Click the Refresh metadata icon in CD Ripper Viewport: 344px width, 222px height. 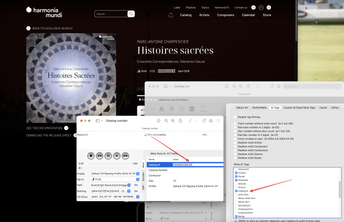[x=171, y=109]
